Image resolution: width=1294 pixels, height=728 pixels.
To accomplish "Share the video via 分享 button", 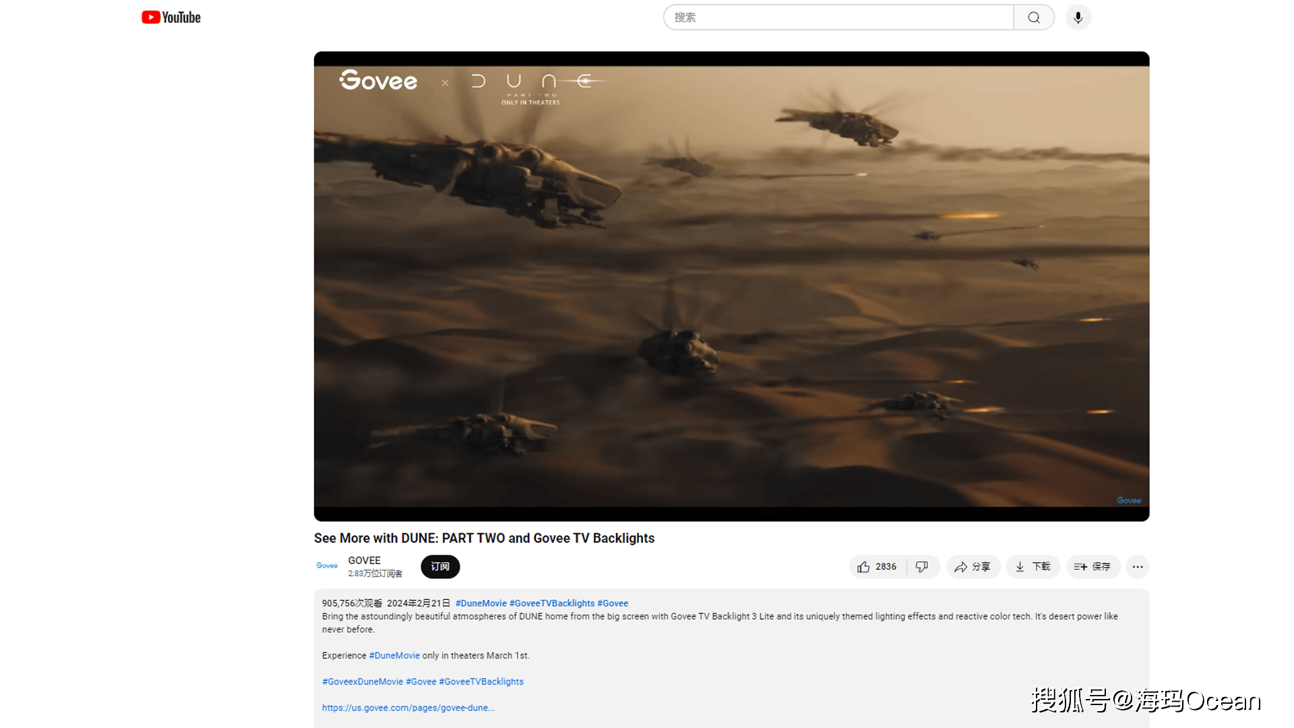I will (973, 567).
